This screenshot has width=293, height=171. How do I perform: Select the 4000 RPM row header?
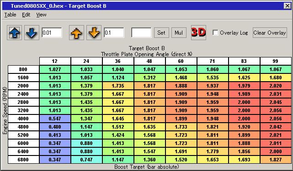tap(23, 119)
